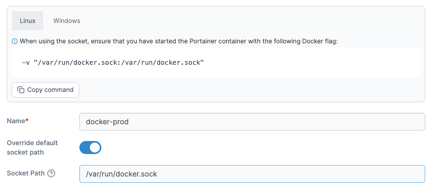This screenshot has height=188, width=432.
Task: Click the Socket Path label text
Action: click(26, 173)
